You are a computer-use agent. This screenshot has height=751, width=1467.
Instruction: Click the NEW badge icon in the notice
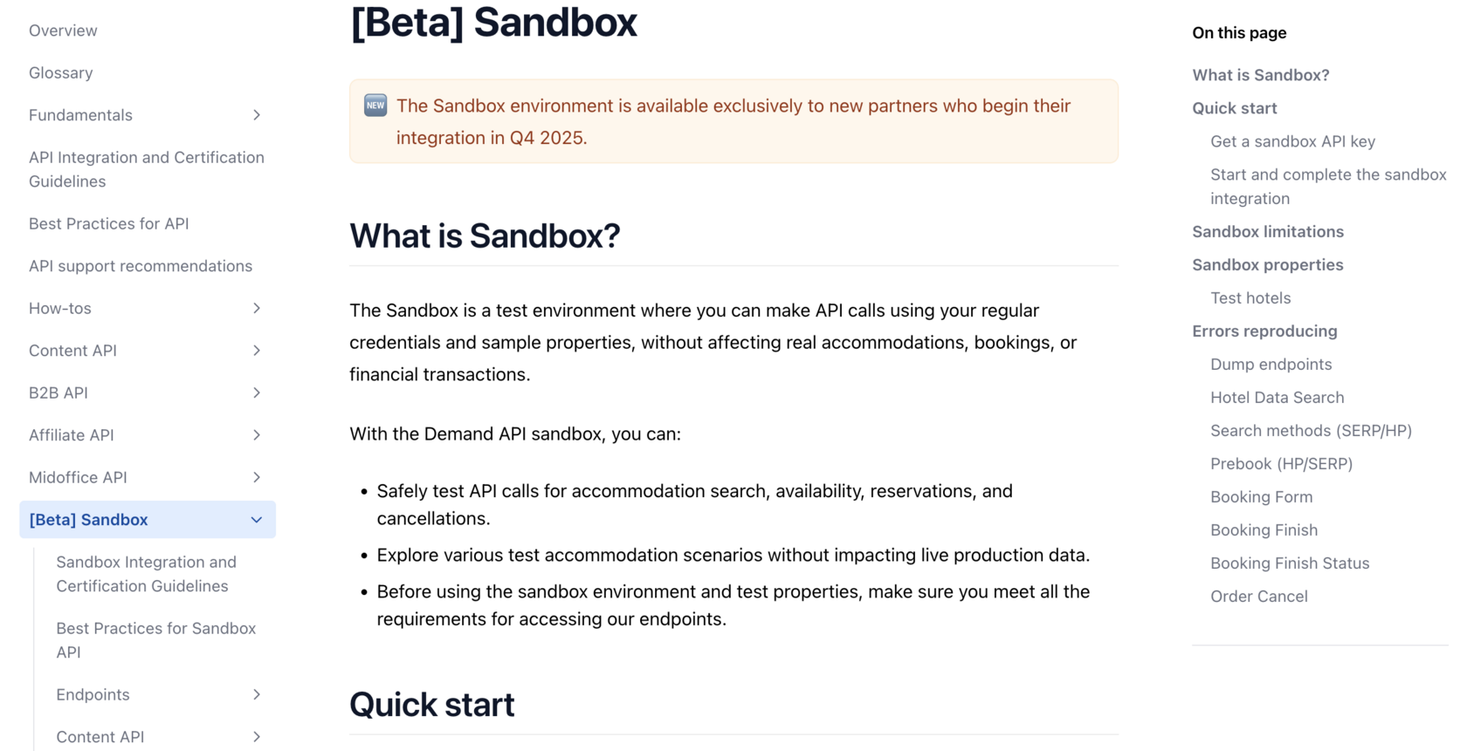pyautogui.click(x=375, y=106)
